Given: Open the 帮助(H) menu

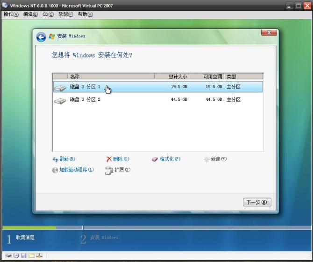Looking at the screenshot, I should 85,14.
